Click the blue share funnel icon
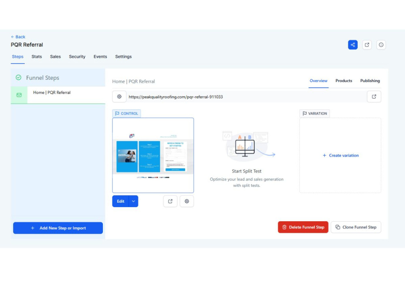The height and width of the screenshot is (303, 405). tap(353, 44)
